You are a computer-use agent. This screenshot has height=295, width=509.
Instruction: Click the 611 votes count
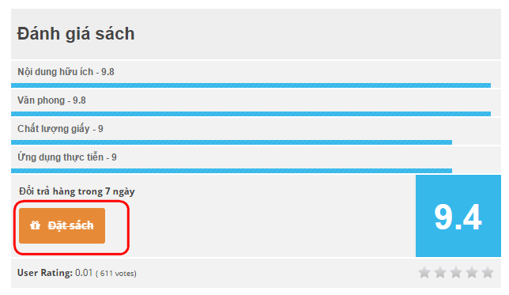coord(116,274)
